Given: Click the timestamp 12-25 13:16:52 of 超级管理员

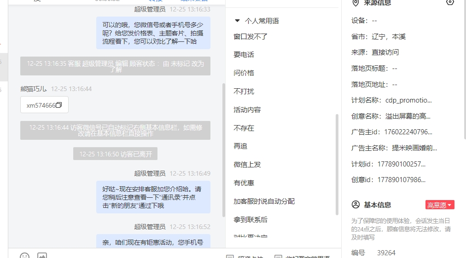Looking at the screenshot, I should click(190, 227).
